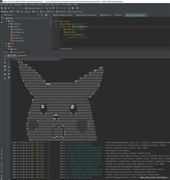Print console output using printer icon
The image size is (170, 180).
click(9, 74)
